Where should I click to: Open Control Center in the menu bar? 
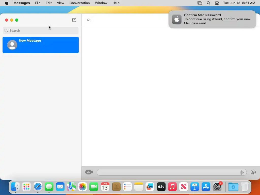[217, 3]
